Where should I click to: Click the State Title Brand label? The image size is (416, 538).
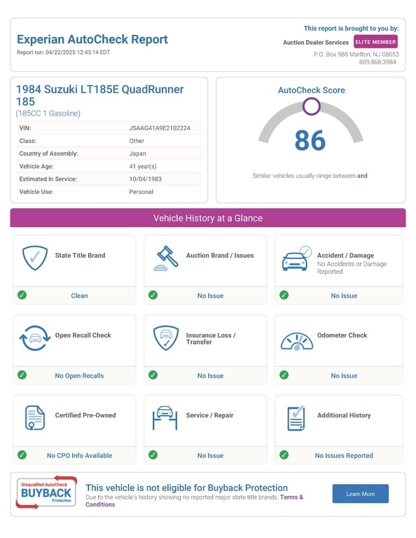tap(81, 255)
